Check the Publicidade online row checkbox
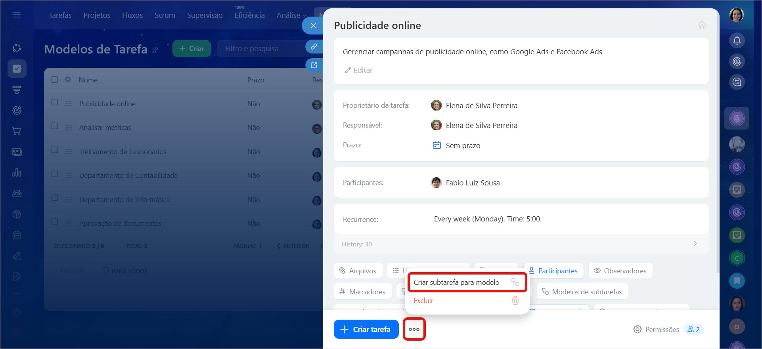This screenshot has height=349, width=762. click(x=55, y=103)
